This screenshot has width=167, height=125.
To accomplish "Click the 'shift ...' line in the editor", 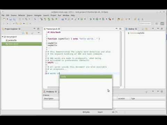I will [x=53, y=62].
